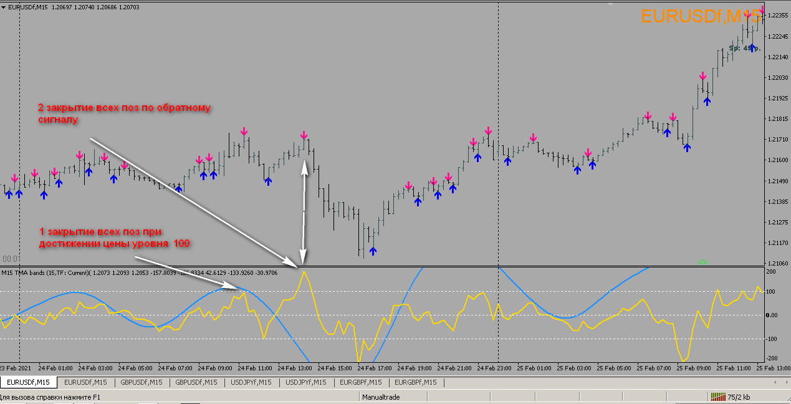Click the 25 Feb 07:00 time label

654,368
